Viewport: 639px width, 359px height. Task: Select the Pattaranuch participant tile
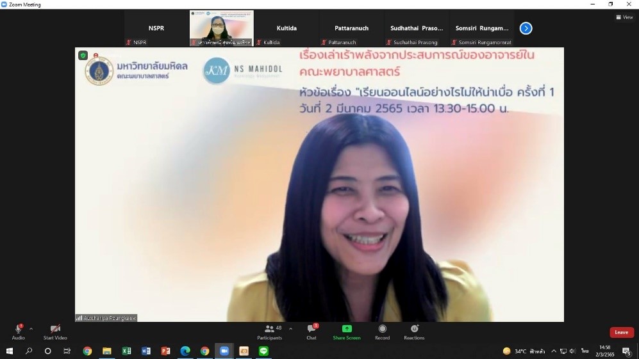coord(352,28)
